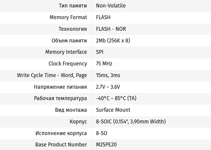The image size is (211, 150).
Task: Click the "Тип памяти" label
Action: [x=73, y=6]
